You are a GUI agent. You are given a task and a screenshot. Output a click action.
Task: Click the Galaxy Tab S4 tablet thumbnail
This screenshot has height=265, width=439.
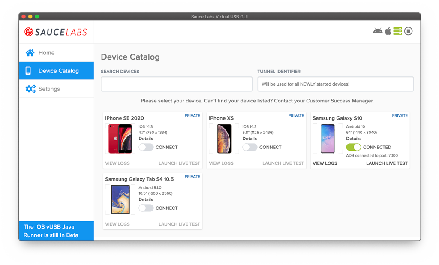(120, 199)
